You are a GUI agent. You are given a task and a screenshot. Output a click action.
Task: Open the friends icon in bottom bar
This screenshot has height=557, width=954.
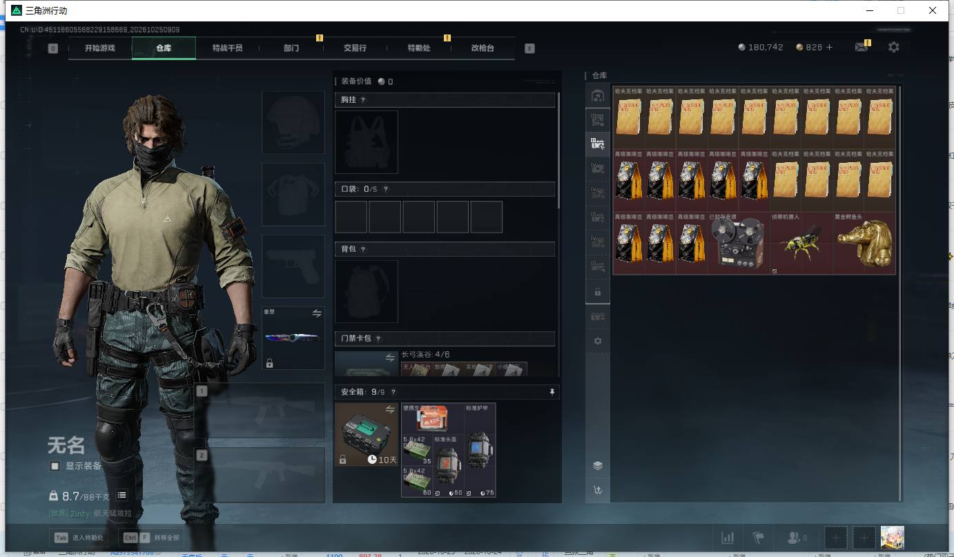click(797, 537)
